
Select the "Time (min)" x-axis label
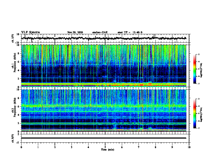(x=108, y=150)
